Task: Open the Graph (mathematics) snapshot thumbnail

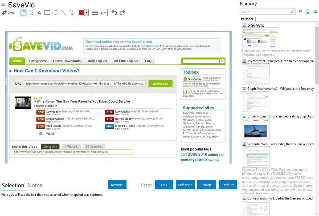Action: [256, 101]
